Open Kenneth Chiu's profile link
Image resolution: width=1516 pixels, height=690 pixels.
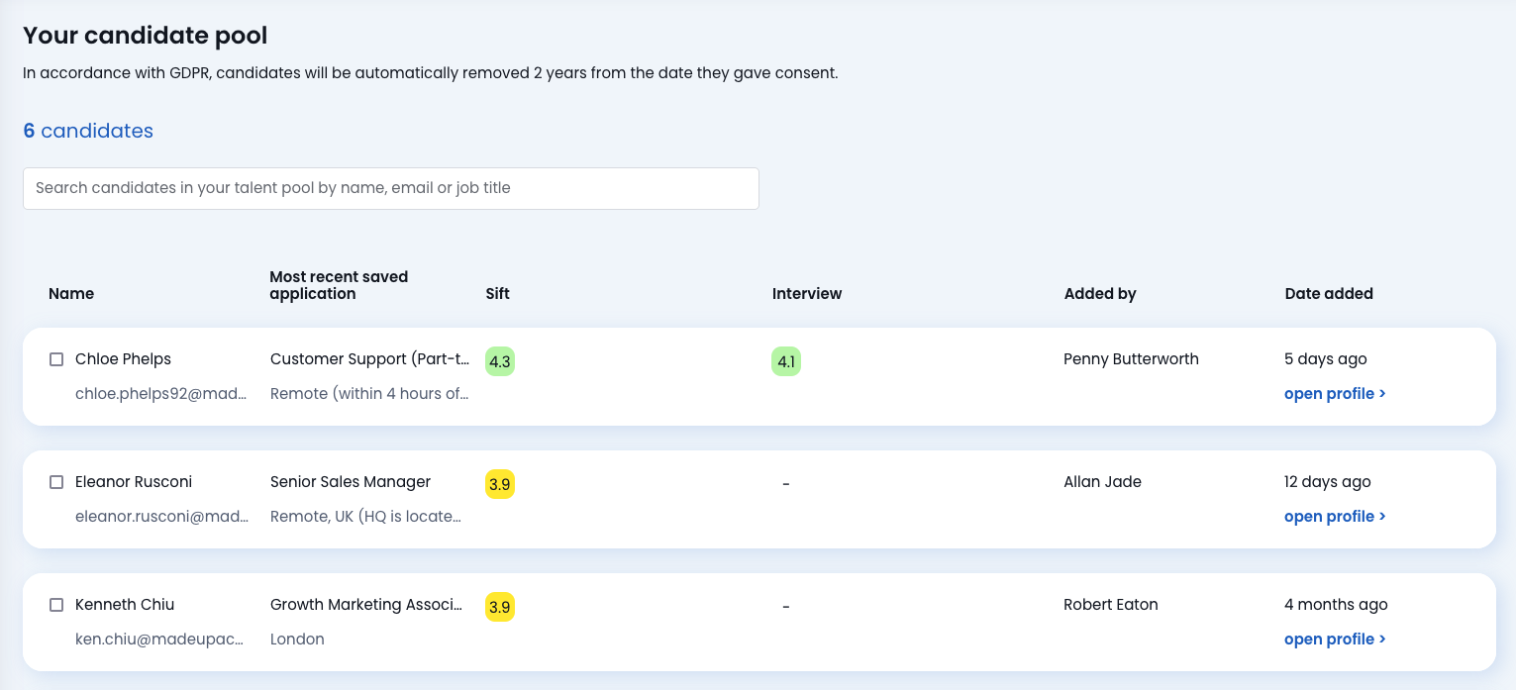pos(1334,640)
